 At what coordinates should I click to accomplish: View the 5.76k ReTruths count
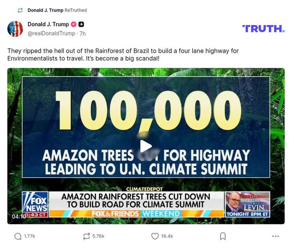tap(98, 236)
